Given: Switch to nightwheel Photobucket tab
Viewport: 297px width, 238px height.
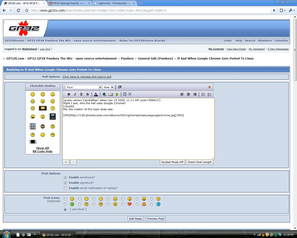Looking at the screenshot, I should coord(114,3).
